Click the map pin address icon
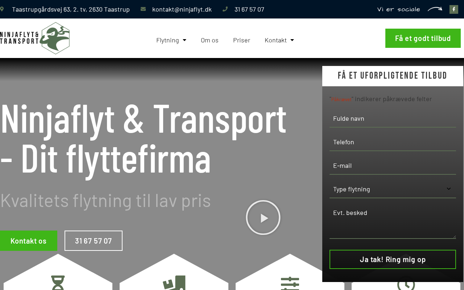 (x=2, y=9)
